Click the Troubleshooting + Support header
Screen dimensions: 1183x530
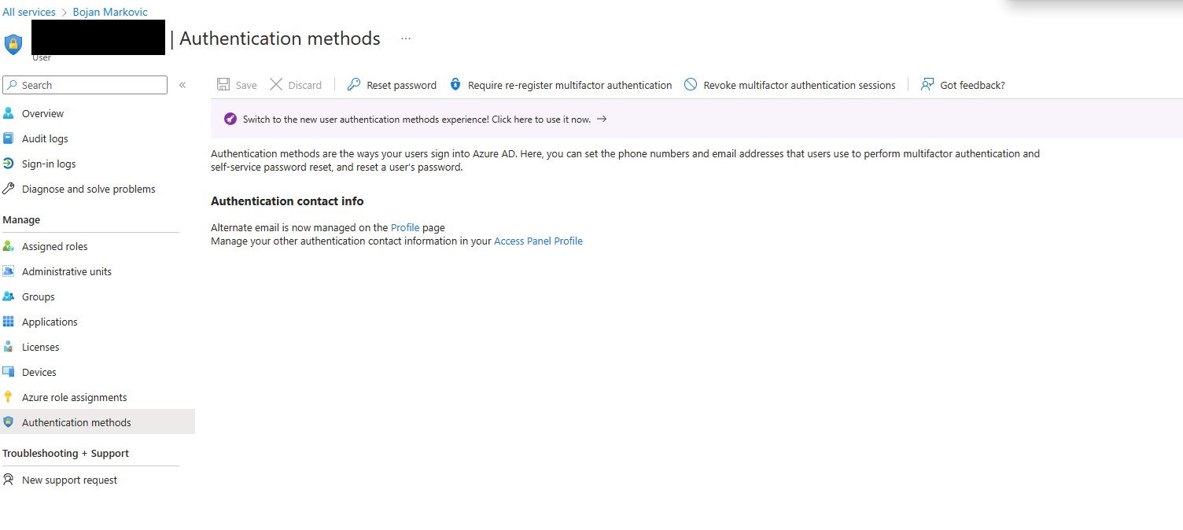[65, 453]
